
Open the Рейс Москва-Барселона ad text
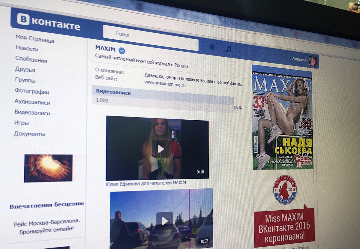coord(47,227)
